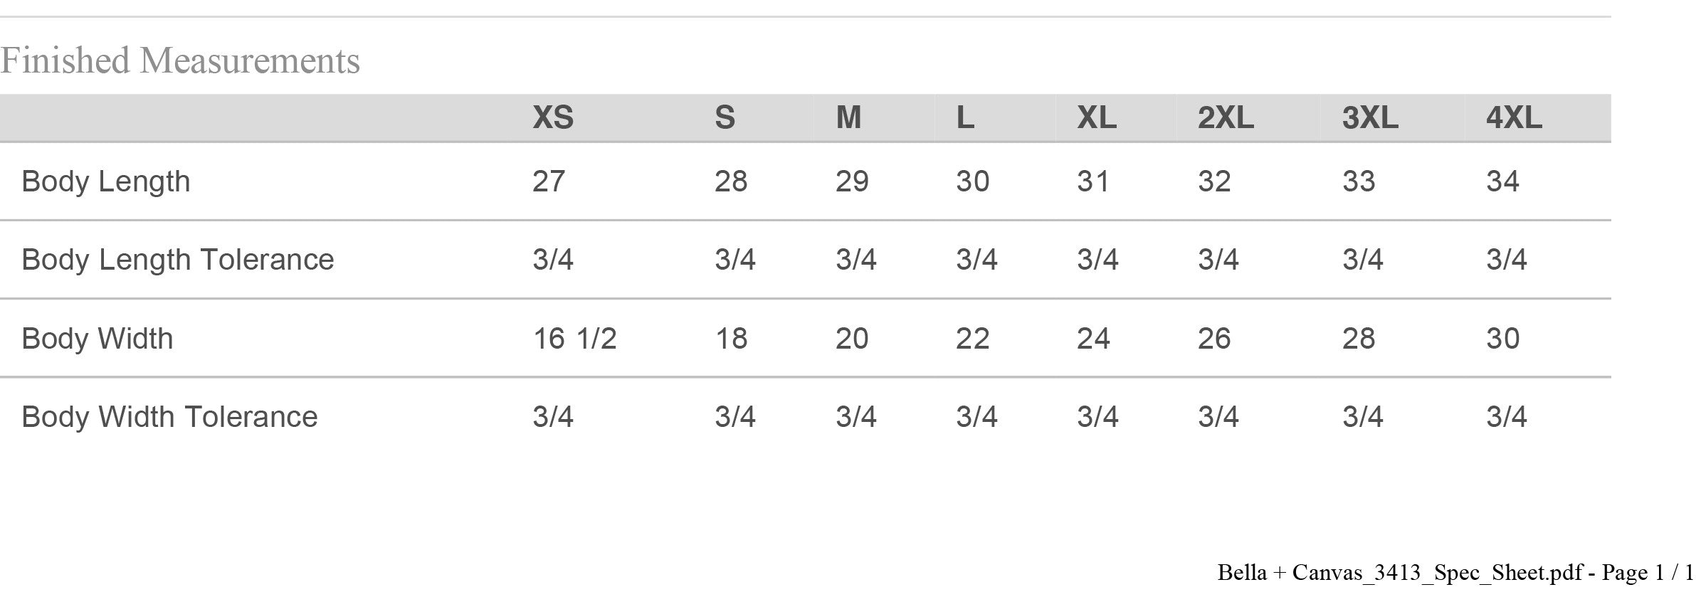
Task: Click the 3XL body width value 28
Action: pos(1358,339)
